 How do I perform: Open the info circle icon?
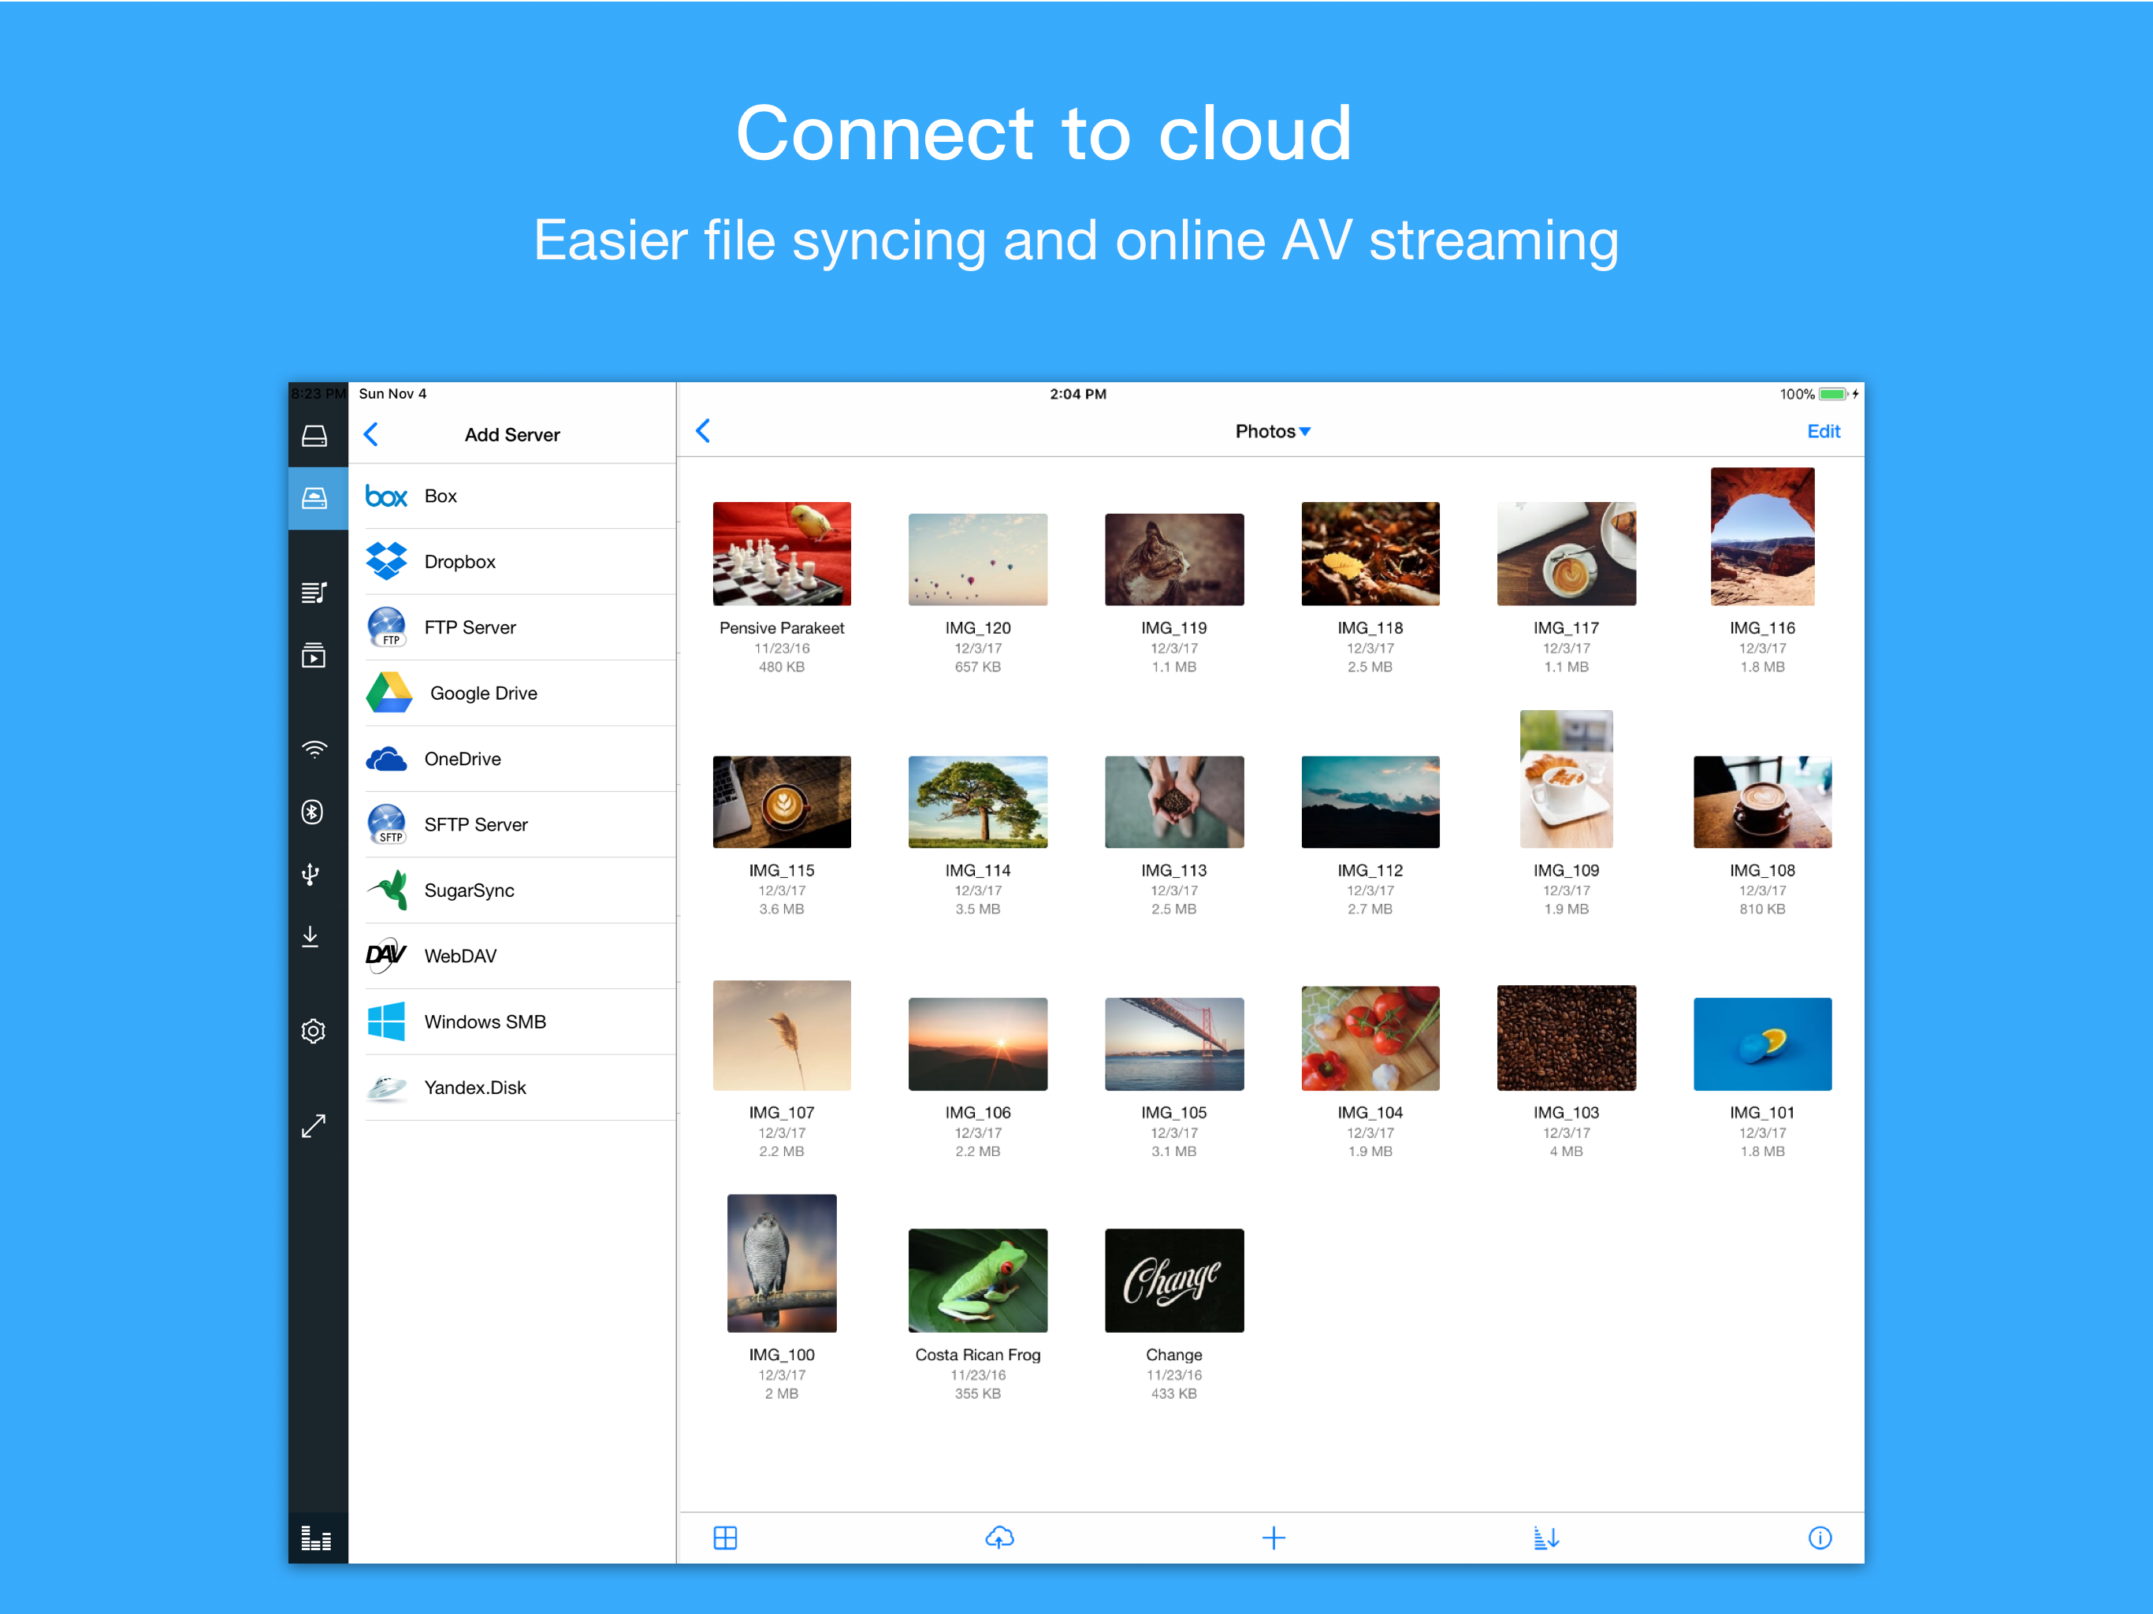tap(1819, 1537)
